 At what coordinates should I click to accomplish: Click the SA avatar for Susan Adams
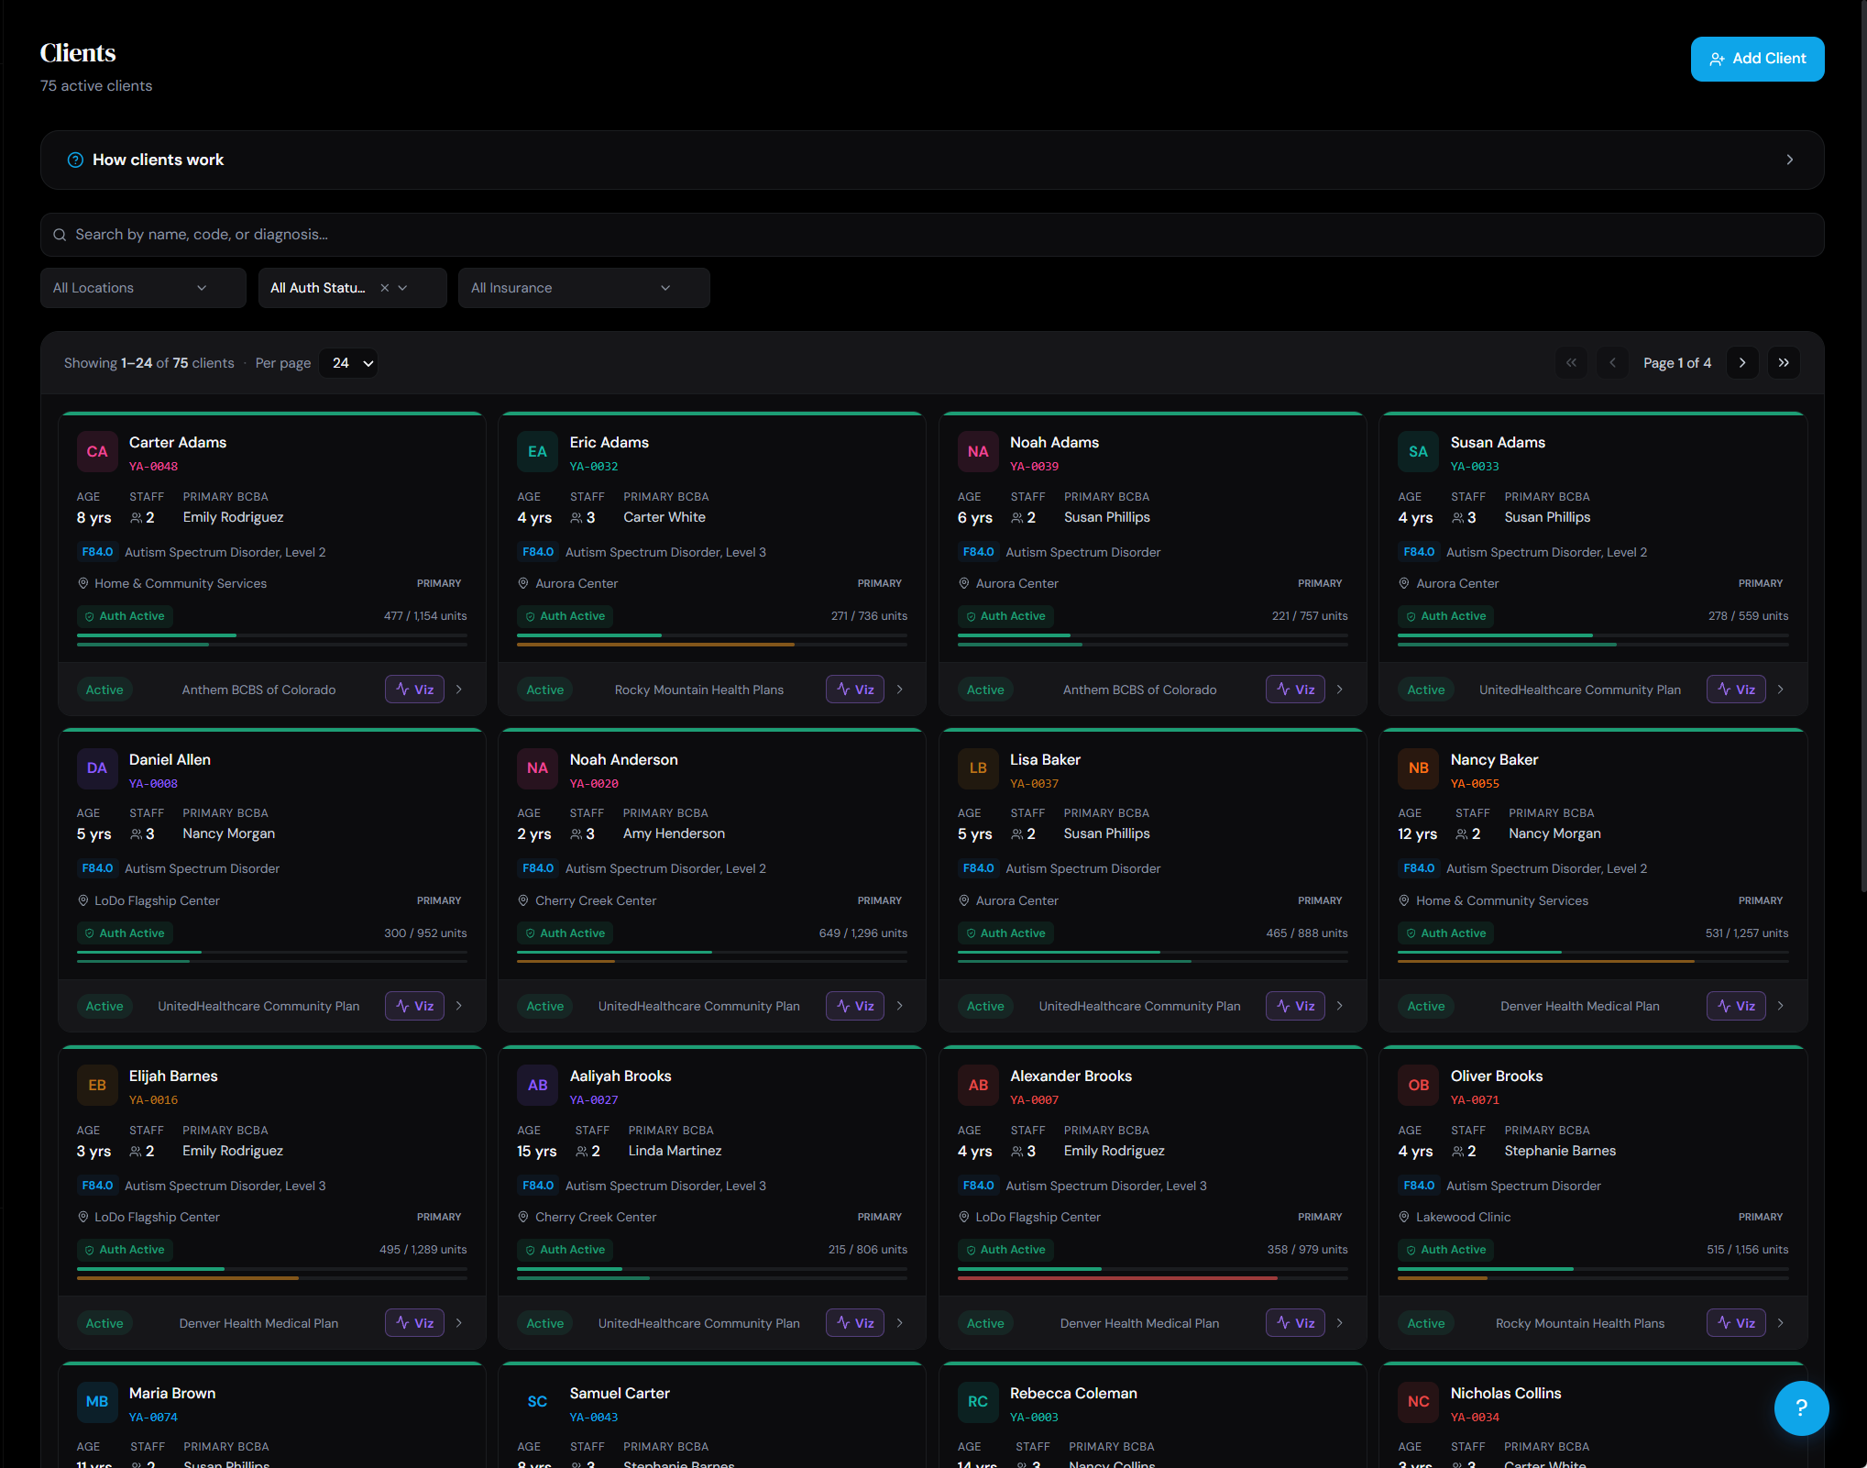(x=1418, y=452)
